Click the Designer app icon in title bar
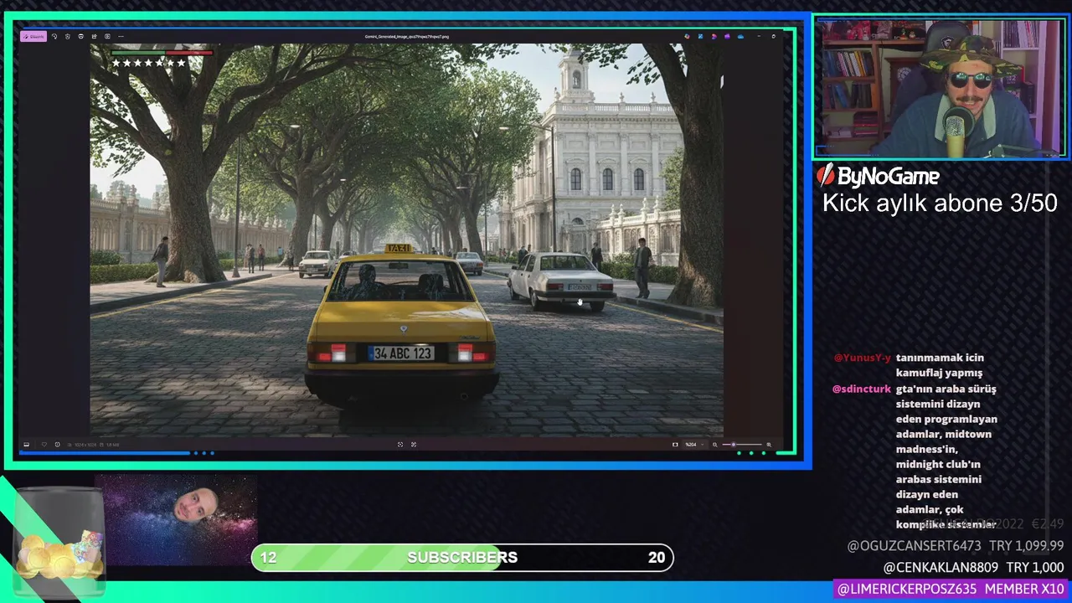 pos(687,36)
